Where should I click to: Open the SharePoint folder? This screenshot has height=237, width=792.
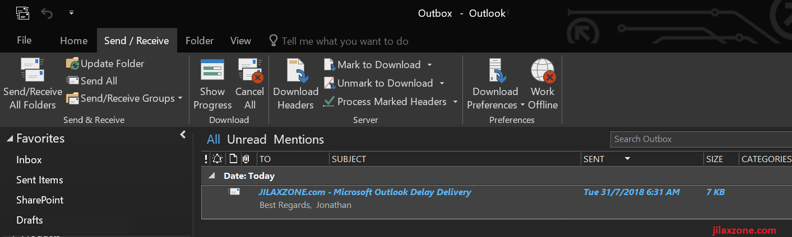pos(40,200)
